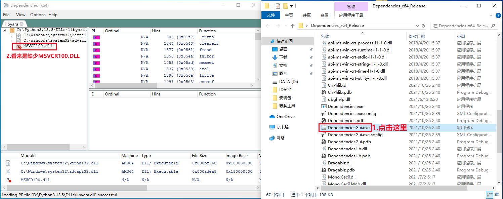503x199 pixels.
Task: Collapse the libyara.dll root tree node
Action: [5, 30]
